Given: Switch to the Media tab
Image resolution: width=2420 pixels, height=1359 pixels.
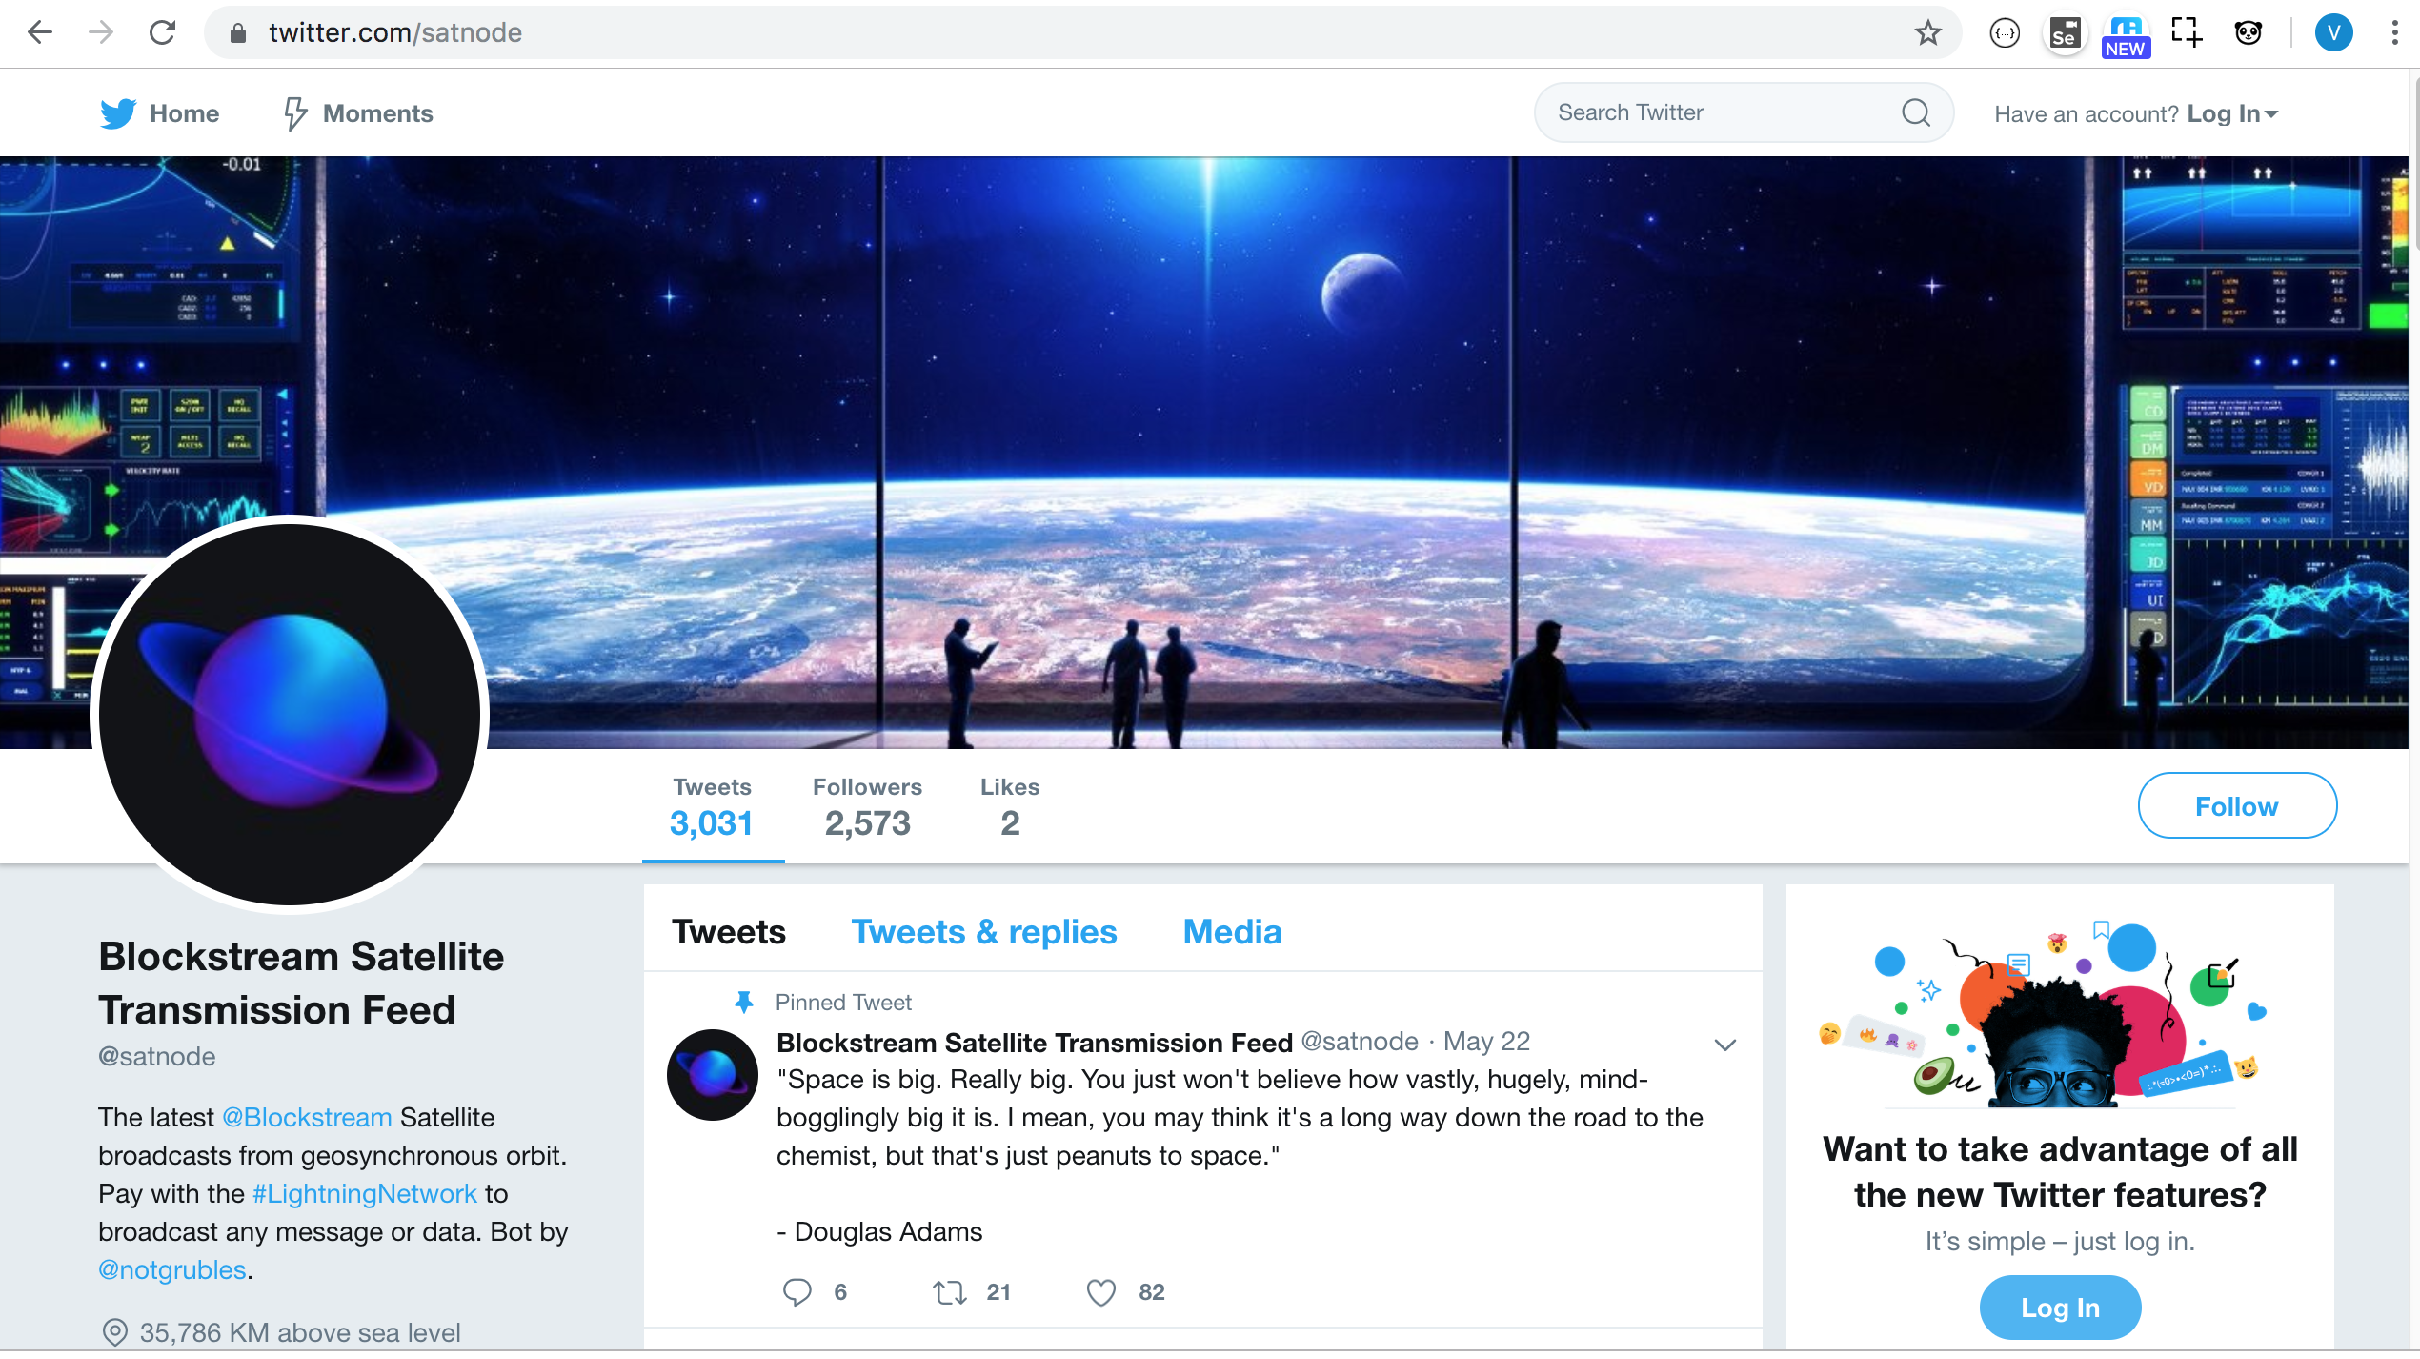Looking at the screenshot, I should coord(1232,931).
